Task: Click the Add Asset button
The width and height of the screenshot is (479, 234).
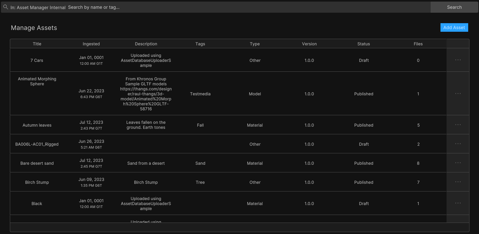Action: (454, 27)
